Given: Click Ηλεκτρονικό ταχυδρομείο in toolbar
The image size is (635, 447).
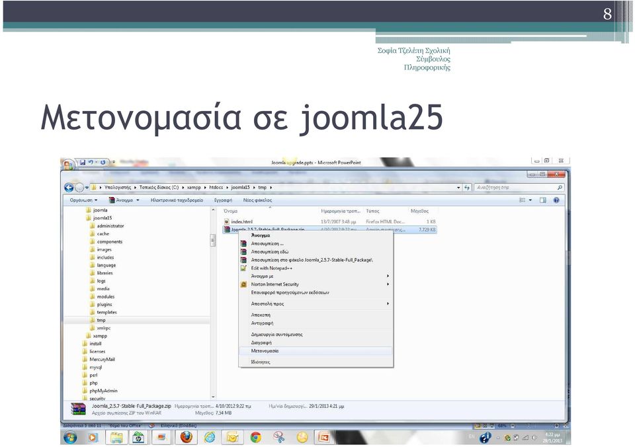Looking at the screenshot, I should pyautogui.click(x=177, y=200).
